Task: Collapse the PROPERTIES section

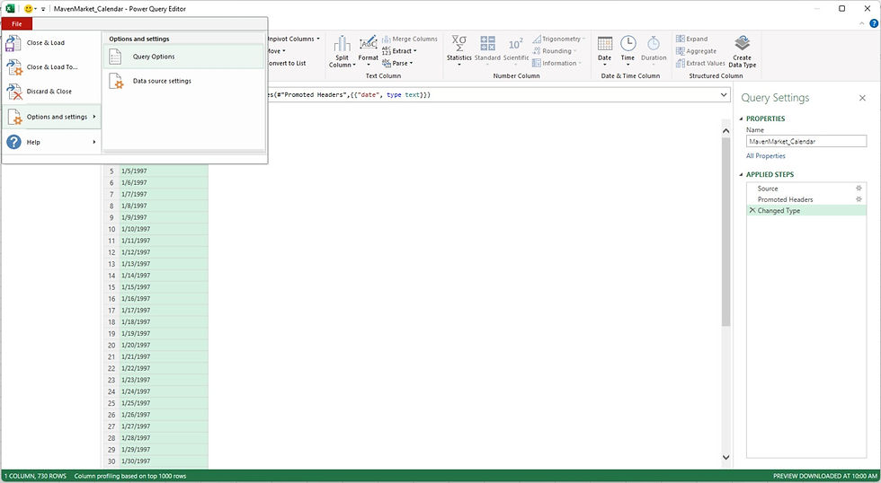Action: tap(741, 119)
